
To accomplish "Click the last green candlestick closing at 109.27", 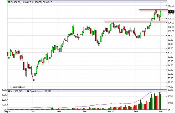I will 161,14.
